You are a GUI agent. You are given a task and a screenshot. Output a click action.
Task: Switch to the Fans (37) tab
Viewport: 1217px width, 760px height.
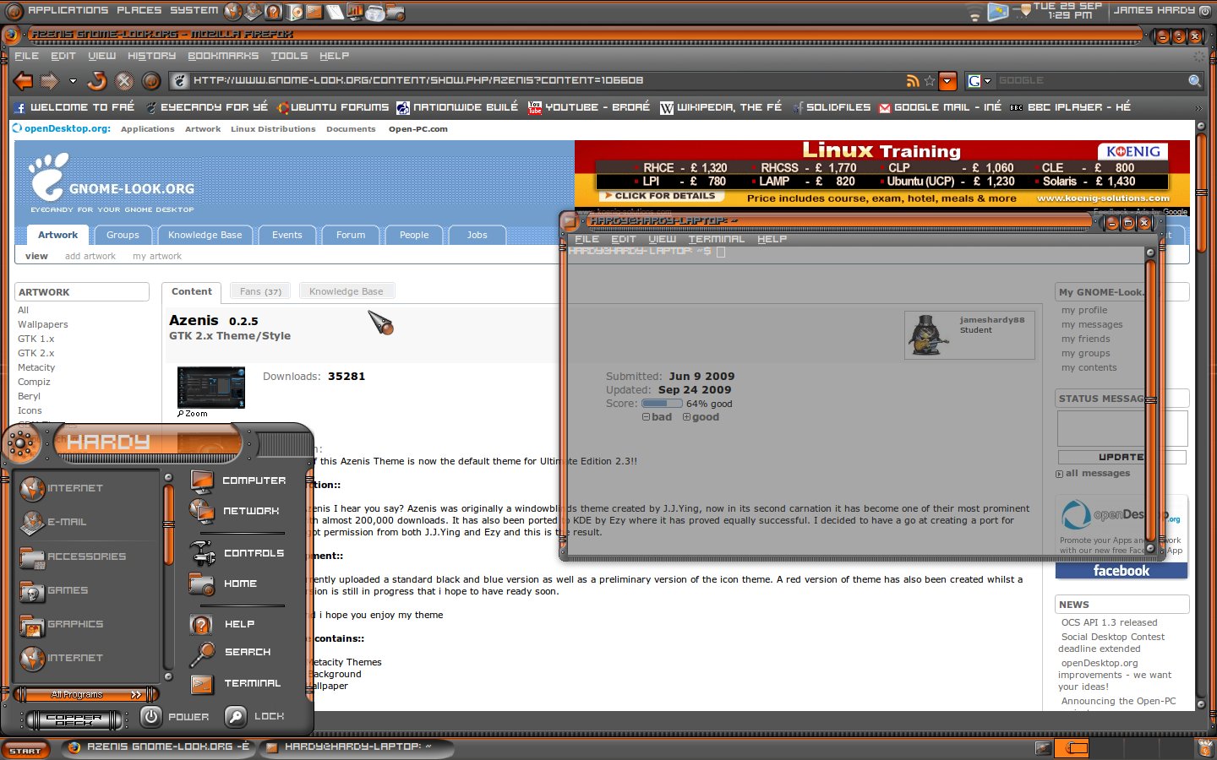(x=260, y=291)
